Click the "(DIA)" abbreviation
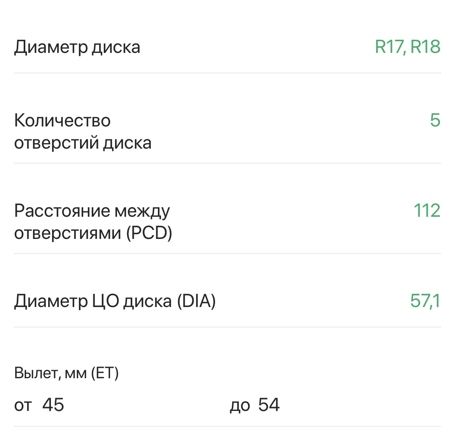This screenshot has width=455, height=437. 196,301
